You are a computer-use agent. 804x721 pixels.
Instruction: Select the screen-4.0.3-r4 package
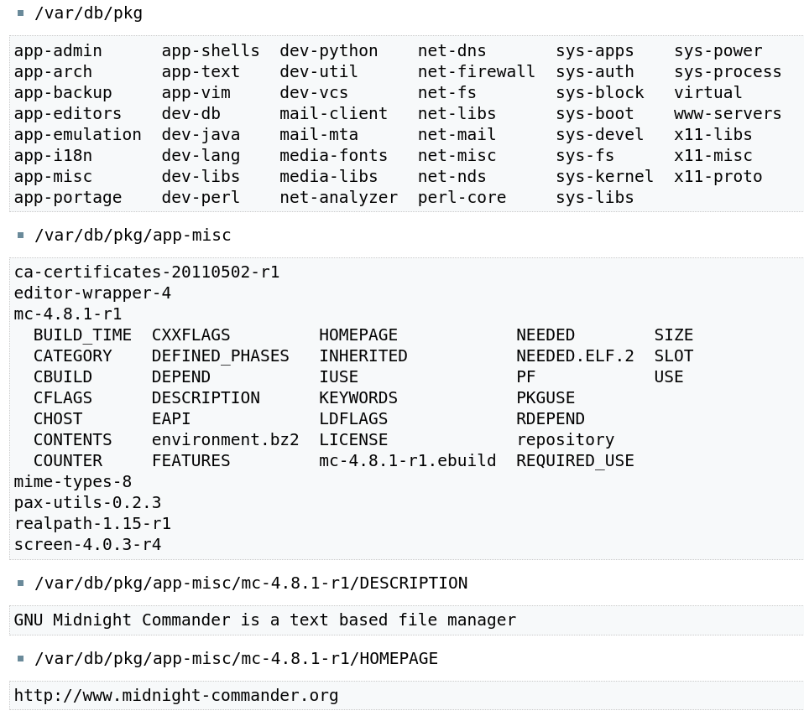[x=87, y=545]
